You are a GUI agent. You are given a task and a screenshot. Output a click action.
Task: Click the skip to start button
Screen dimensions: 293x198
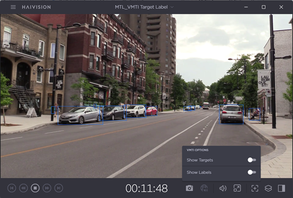point(12,188)
